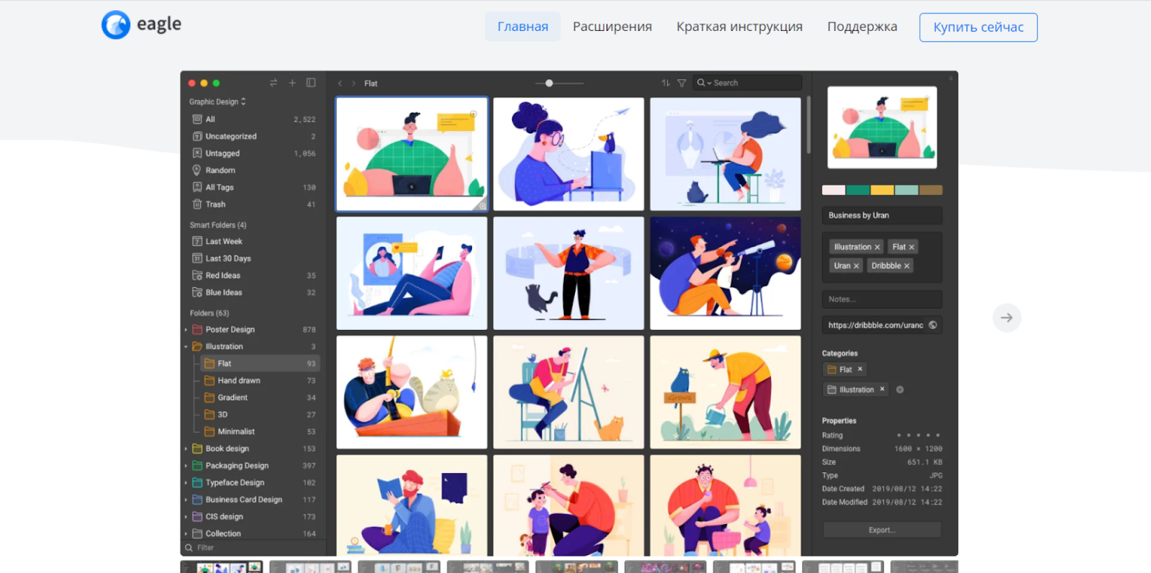Screen dimensions: 1151x573
Task: Click the pink color swatch
Action: click(834, 191)
